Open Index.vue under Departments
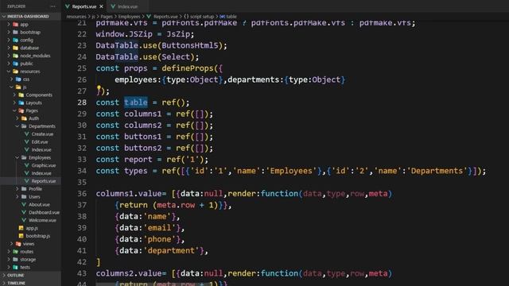The height and width of the screenshot is (286, 509). coord(30,150)
